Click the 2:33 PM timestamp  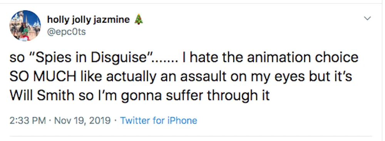(28, 121)
